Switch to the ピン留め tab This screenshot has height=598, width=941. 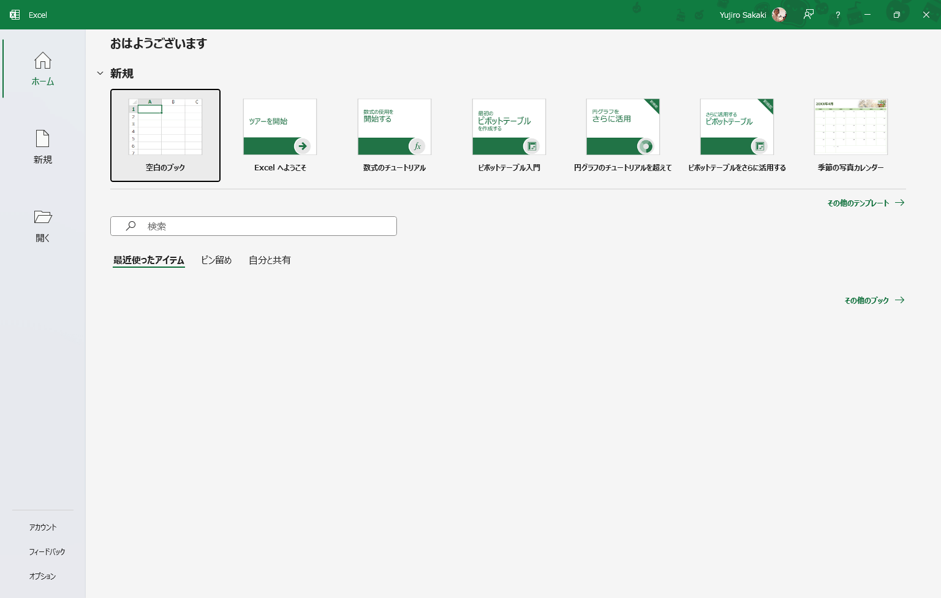tap(216, 260)
